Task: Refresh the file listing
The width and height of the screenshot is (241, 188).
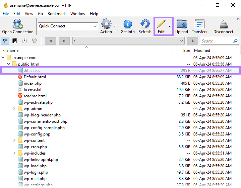Action: click(145, 24)
